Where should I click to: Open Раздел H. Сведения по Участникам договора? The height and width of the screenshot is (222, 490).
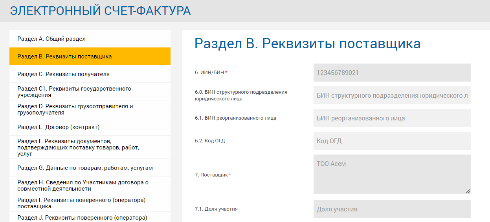pyautogui.click(x=90, y=186)
